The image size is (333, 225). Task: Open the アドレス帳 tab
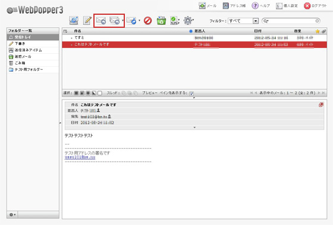coord(234,6)
